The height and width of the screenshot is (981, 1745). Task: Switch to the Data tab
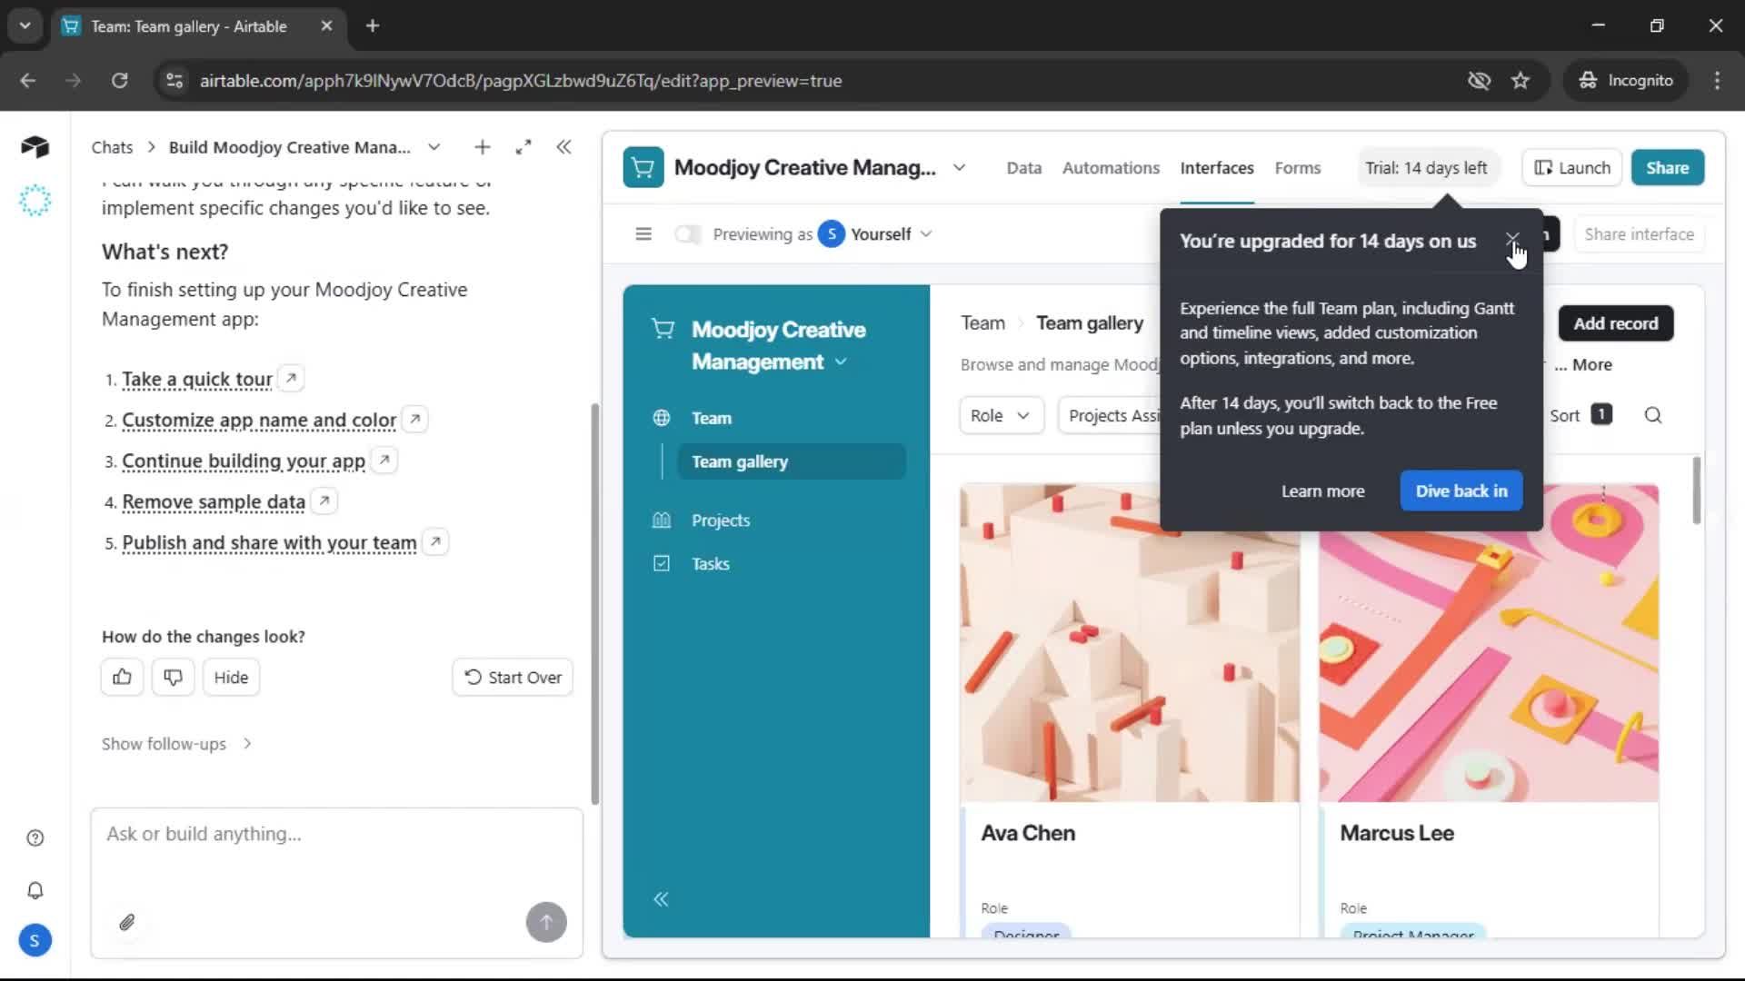(1023, 168)
